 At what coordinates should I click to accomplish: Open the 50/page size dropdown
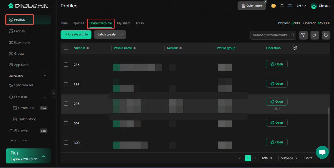tap(289, 158)
